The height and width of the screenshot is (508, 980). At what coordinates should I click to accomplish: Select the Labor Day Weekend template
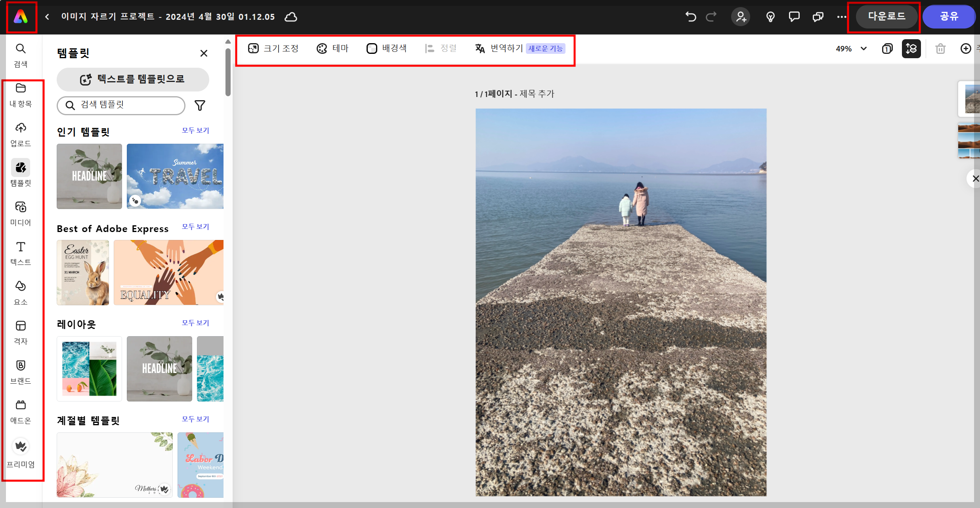click(201, 465)
